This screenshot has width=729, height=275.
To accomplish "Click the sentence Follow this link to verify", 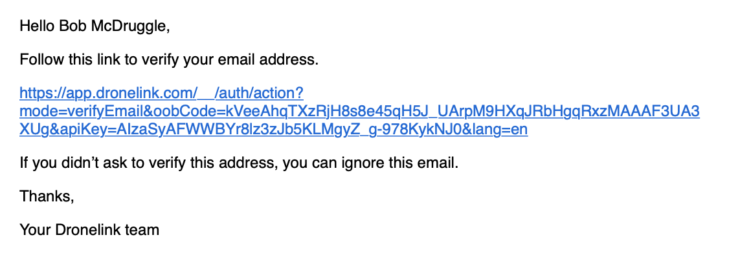I will click(169, 60).
